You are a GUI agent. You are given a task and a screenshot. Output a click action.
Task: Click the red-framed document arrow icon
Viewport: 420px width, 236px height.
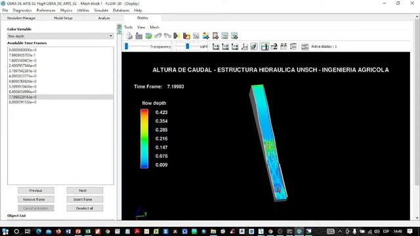[x=215, y=35]
